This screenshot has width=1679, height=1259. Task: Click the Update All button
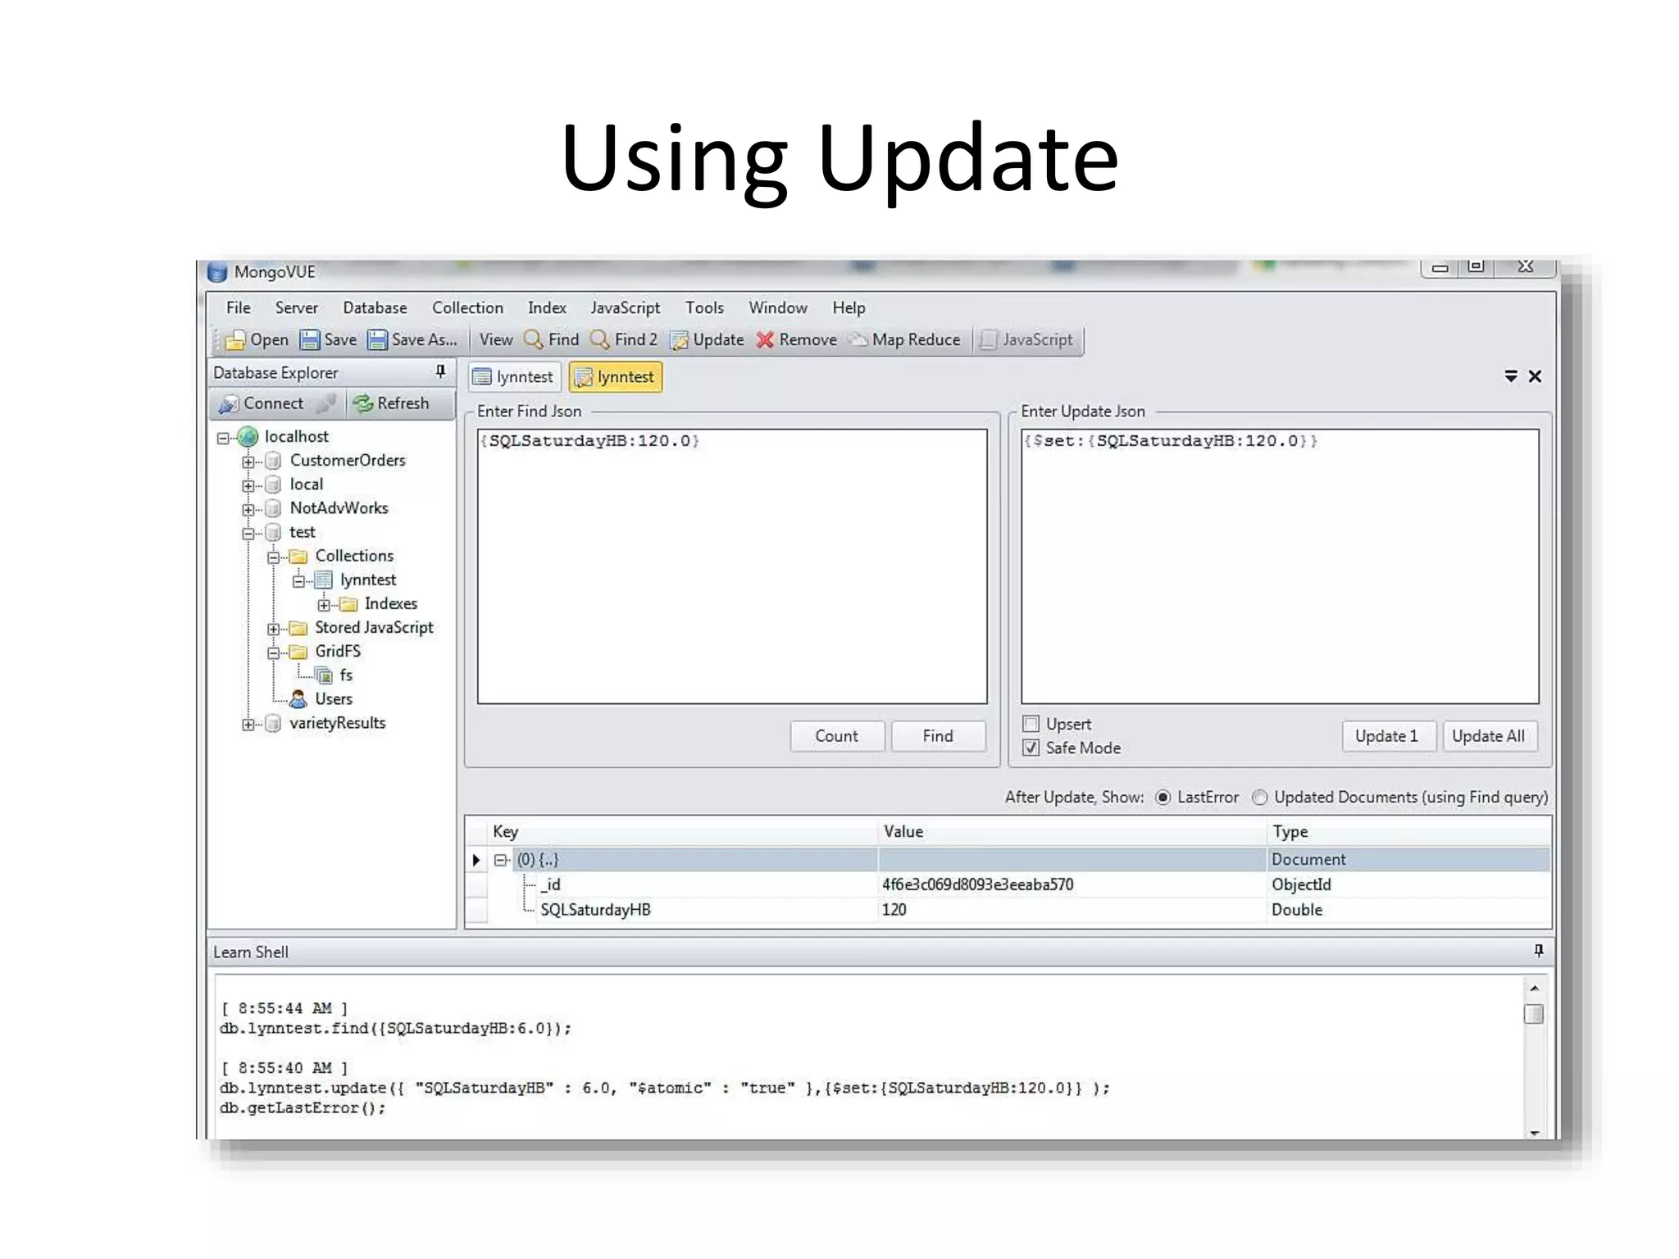click(1489, 736)
